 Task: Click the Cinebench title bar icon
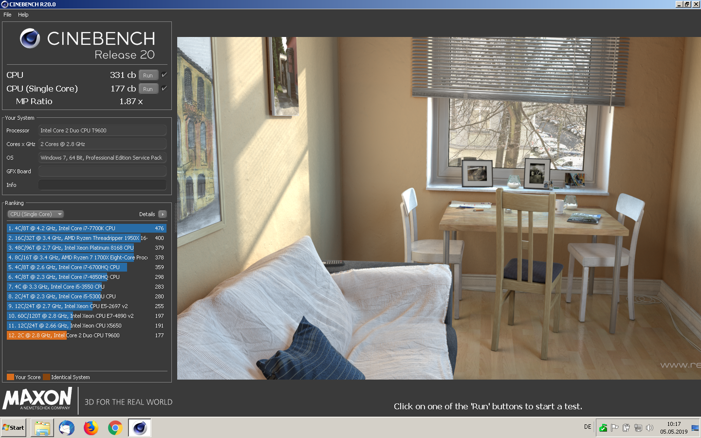pos(4,4)
